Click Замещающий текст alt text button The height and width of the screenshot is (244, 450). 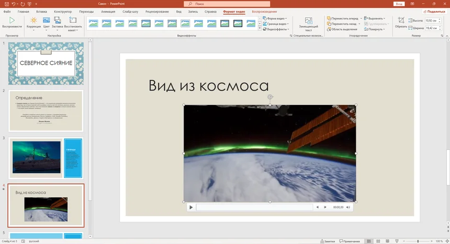click(308, 24)
